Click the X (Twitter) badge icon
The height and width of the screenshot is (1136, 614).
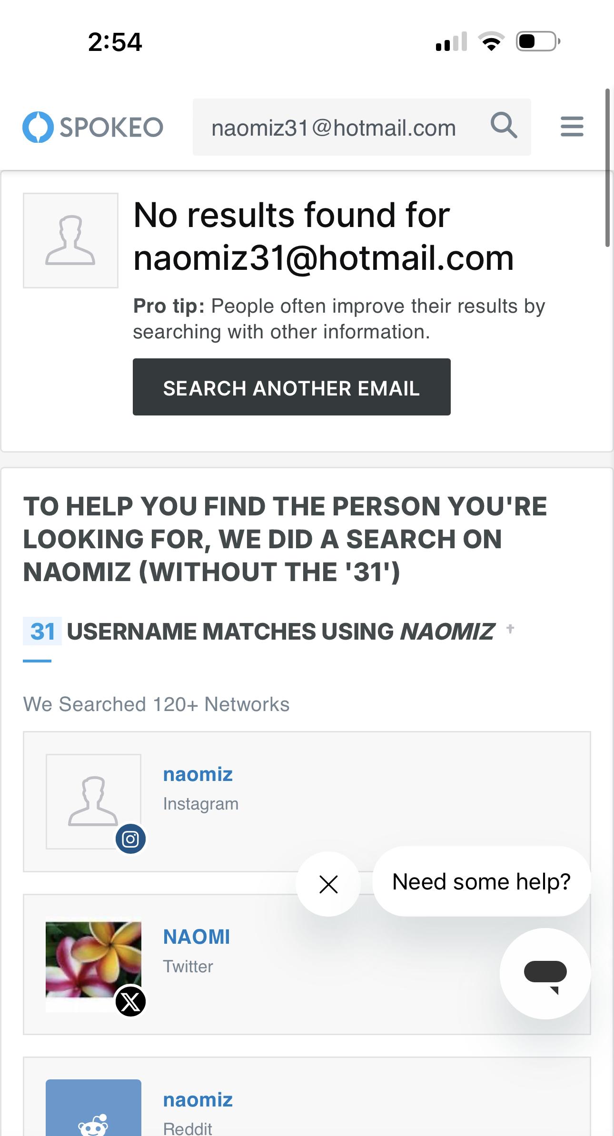pyautogui.click(x=130, y=1002)
